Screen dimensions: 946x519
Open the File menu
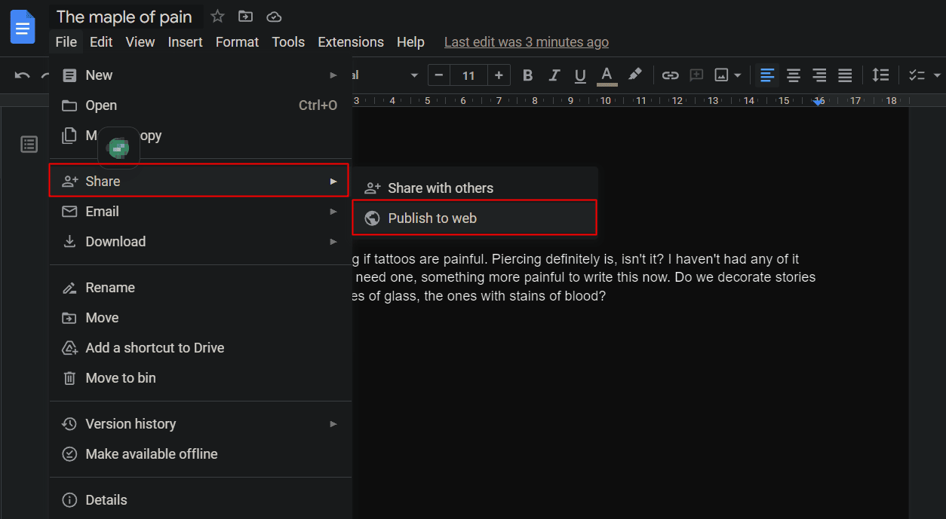tap(66, 42)
